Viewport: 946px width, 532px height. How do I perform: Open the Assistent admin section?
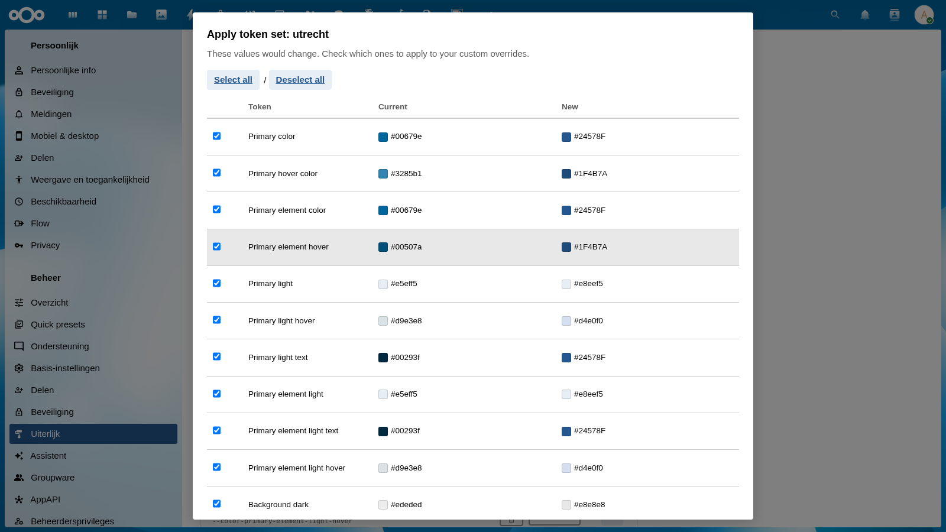click(x=93, y=456)
